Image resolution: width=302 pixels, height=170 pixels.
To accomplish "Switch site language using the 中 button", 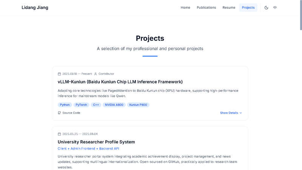I will (x=275, y=8).
